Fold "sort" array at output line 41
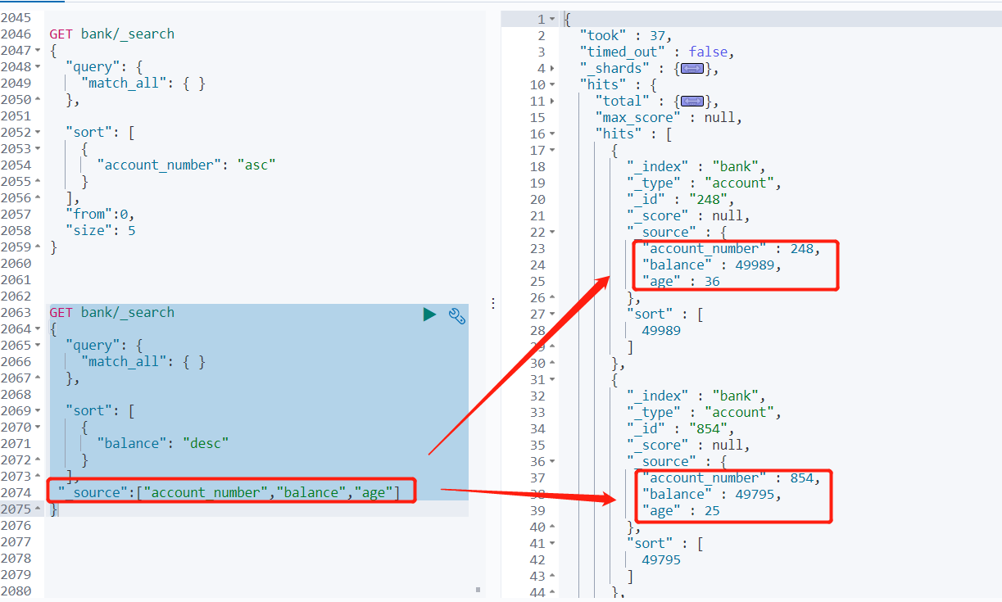Screen dimensions: 1002x602 [552, 544]
